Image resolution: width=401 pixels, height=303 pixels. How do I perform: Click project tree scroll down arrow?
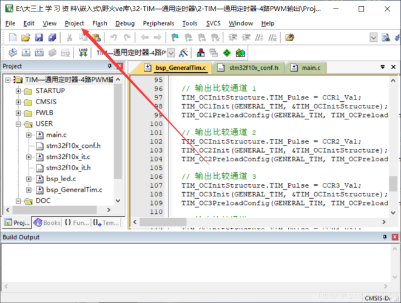(x=118, y=201)
